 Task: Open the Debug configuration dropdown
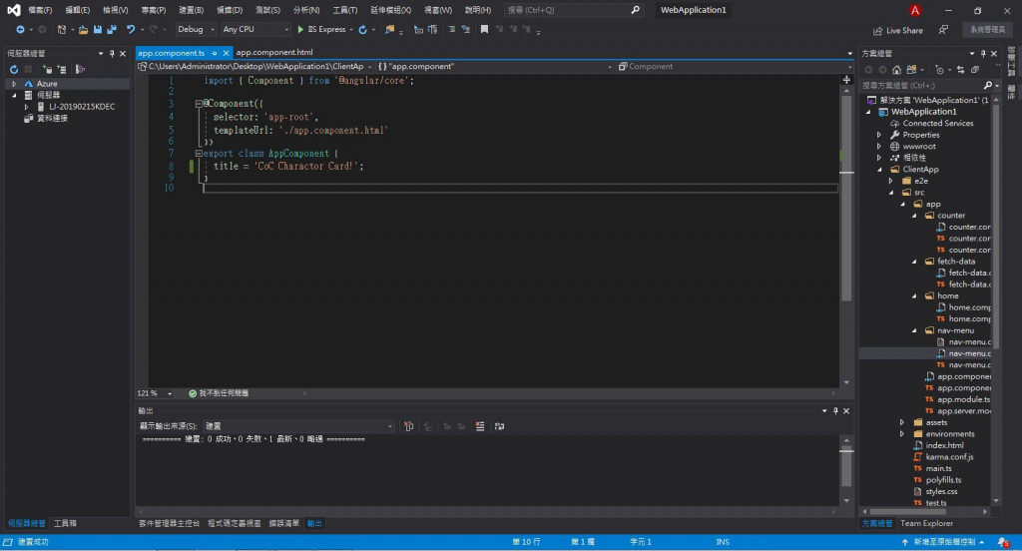197,29
